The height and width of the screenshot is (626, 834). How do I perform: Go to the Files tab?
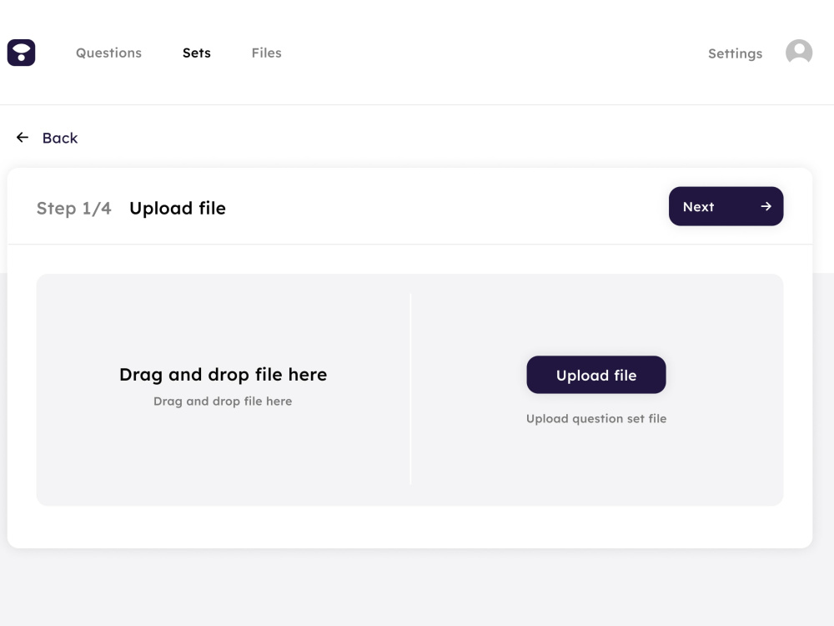point(267,53)
